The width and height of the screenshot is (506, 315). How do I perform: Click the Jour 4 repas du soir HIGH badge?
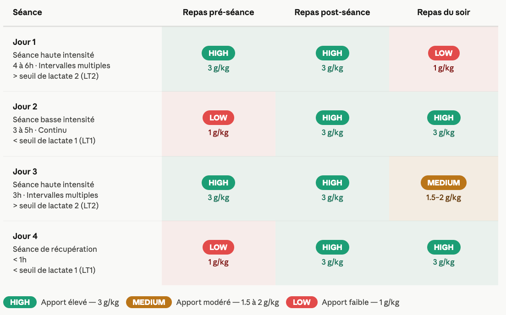tap(443, 247)
